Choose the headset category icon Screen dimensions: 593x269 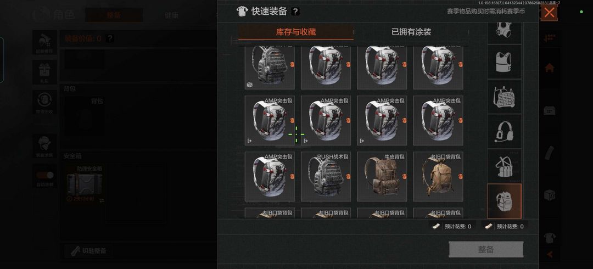pyautogui.click(x=504, y=131)
